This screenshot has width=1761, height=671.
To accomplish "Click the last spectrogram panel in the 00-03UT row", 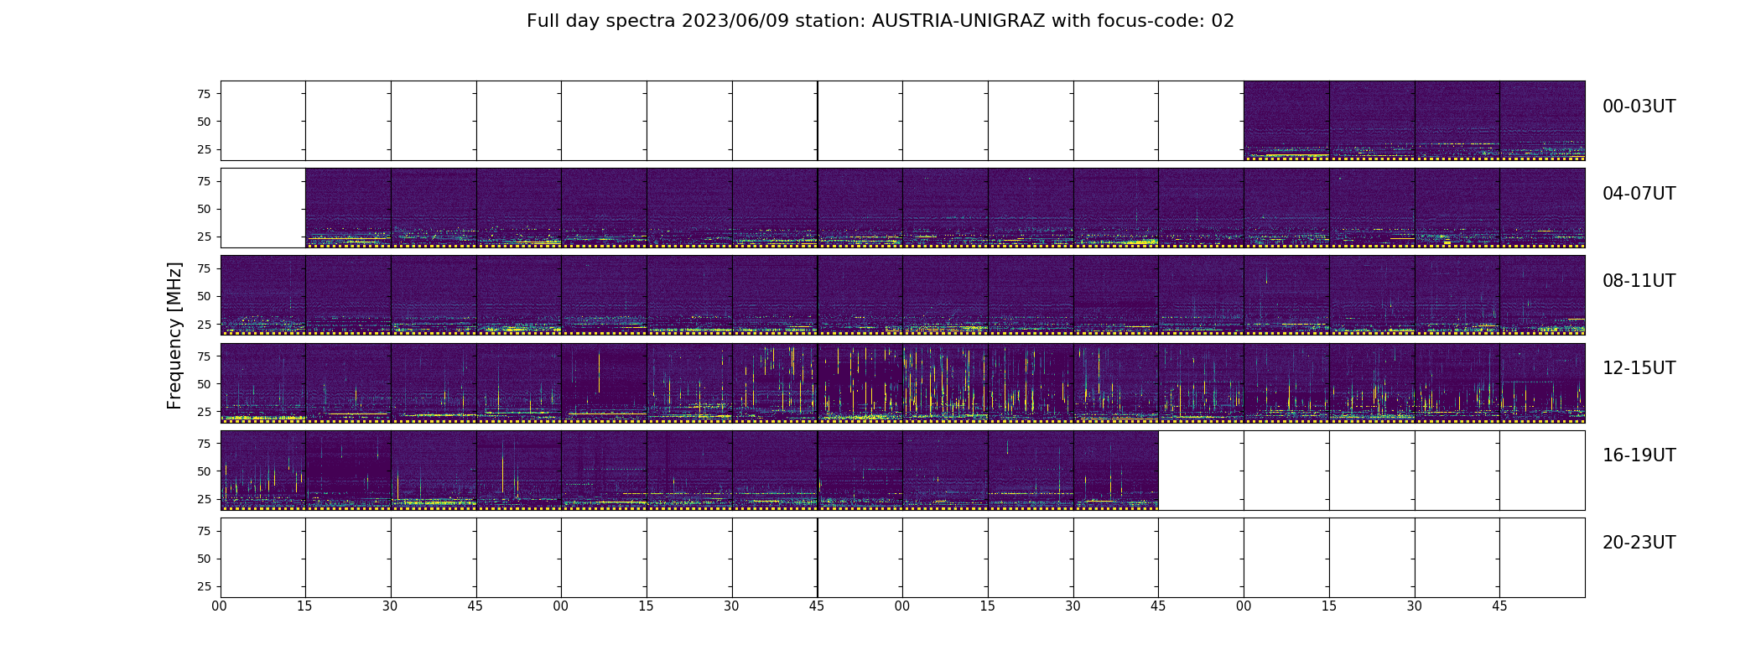I will pyautogui.click(x=1542, y=121).
